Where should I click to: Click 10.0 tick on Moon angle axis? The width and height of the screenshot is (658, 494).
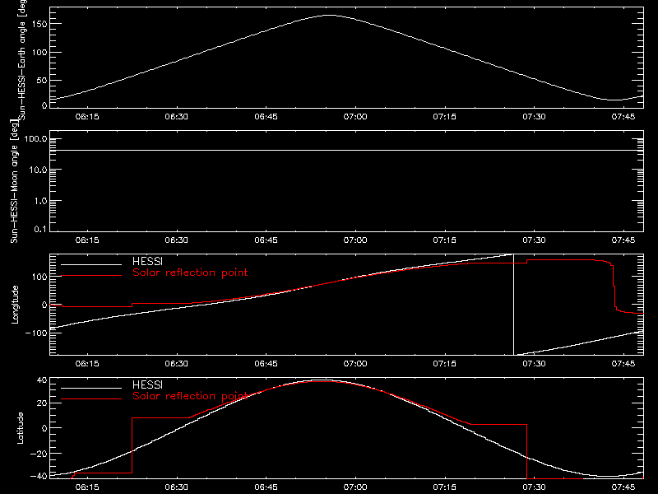[38, 170]
